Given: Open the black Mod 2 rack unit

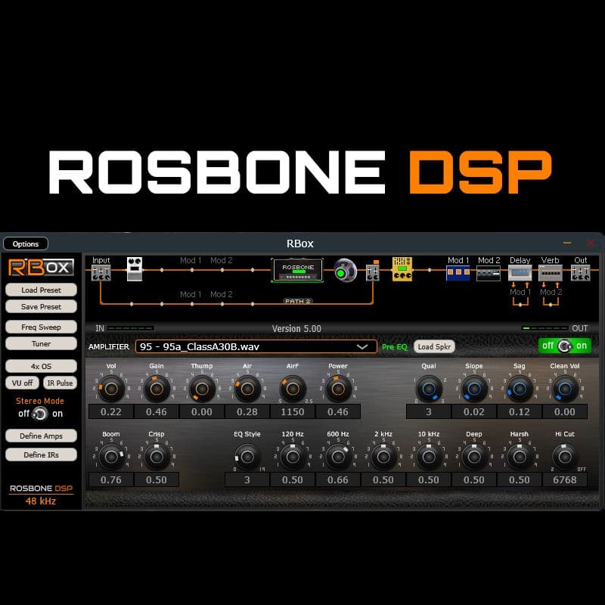Looking at the screenshot, I should pos(488,273).
